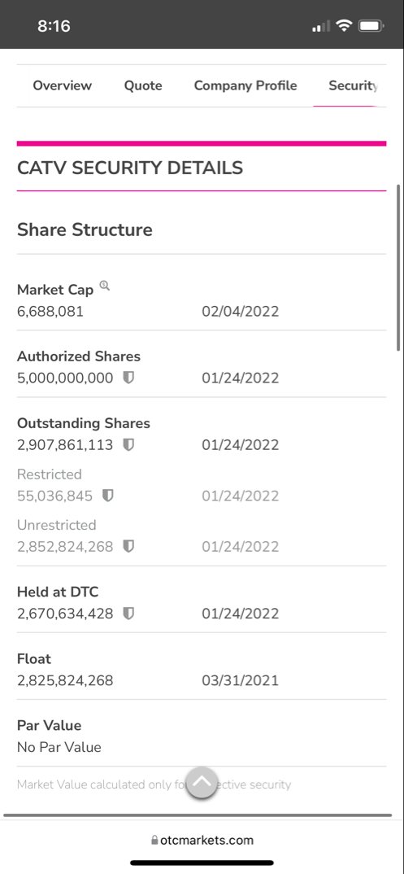Switch to the Quote tab
This screenshot has width=404, height=874.
click(x=143, y=85)
